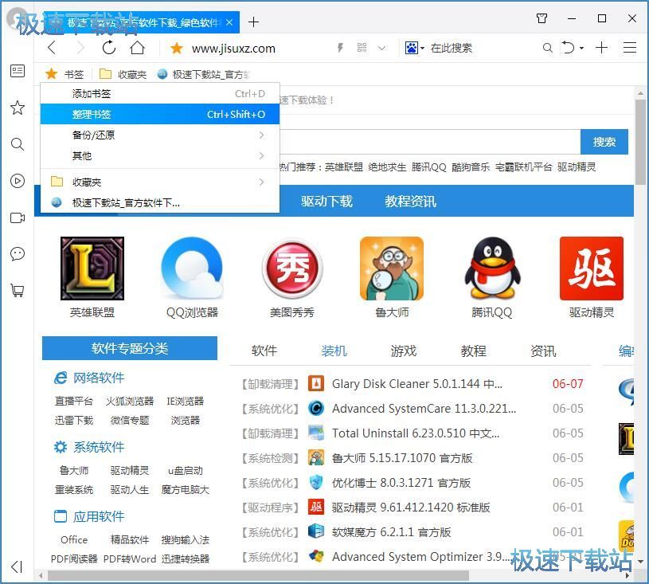Screen dimensions: 649x584
Task: Open sidebar video play icon
Action: pyautogui.click(x=18, y=181)
